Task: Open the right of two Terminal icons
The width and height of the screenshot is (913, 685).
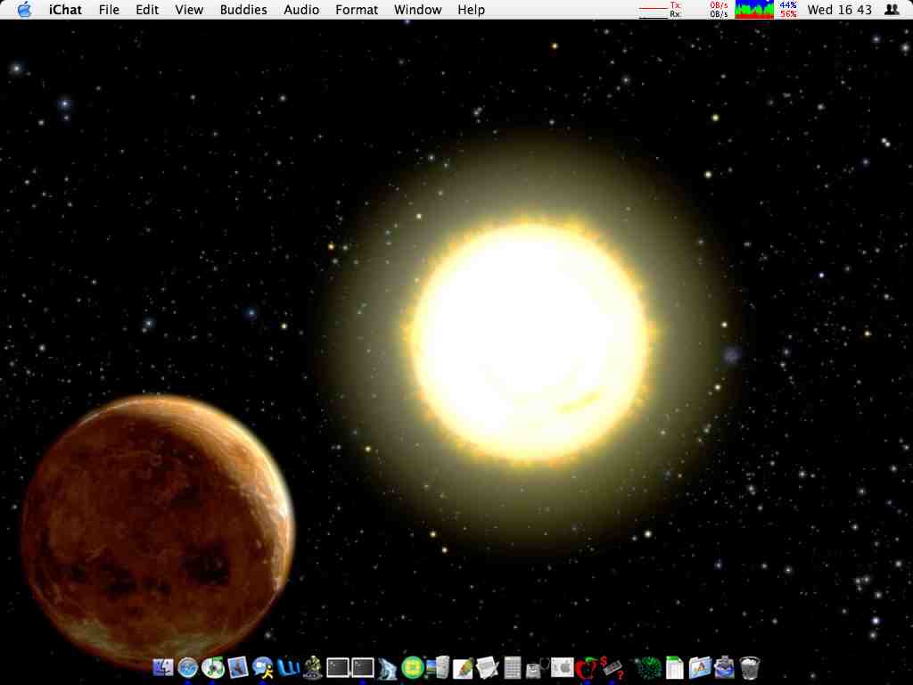Action: [362, 667]
